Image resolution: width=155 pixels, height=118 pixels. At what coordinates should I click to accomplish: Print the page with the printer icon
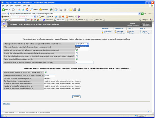(x=61, y=10)
